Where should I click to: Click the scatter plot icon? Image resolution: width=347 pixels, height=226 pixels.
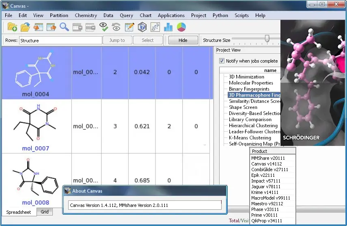155,27
